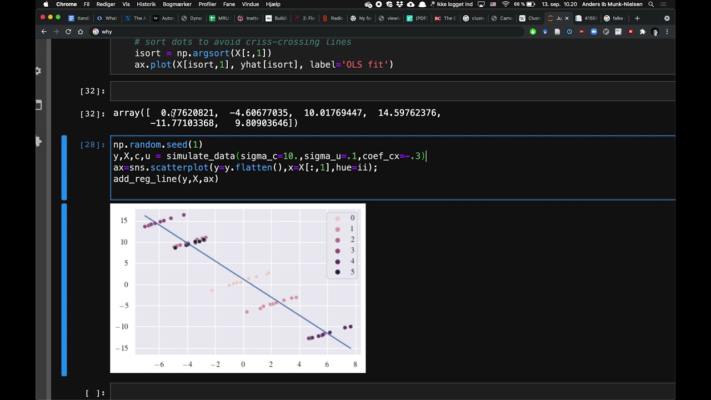Open the Historik menu
The image size is (711, 400).
146,4
